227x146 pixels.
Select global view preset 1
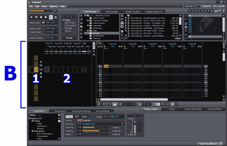point(190,11)
